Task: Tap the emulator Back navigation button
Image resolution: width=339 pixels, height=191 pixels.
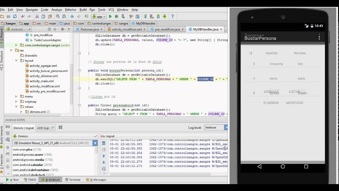Action: 259,167
